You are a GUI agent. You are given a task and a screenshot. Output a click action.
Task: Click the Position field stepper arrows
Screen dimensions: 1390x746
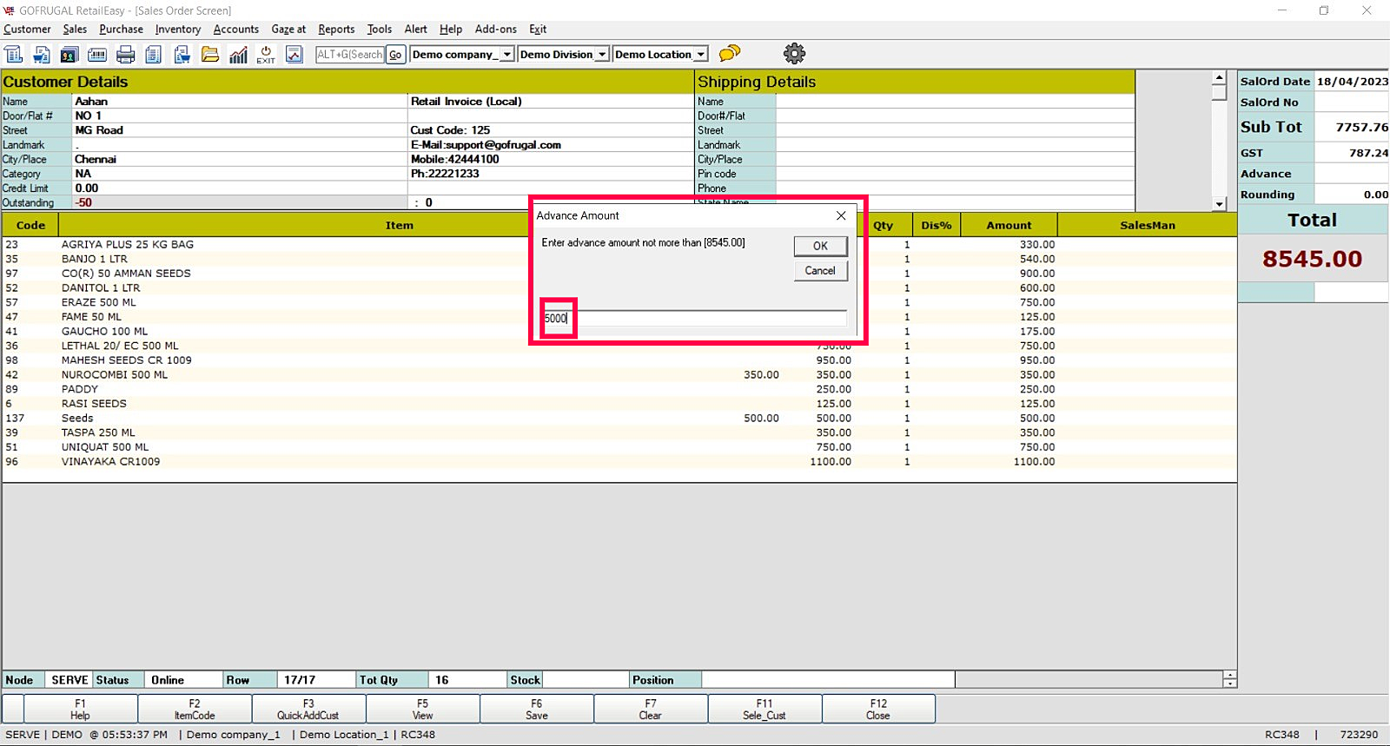pos(1229,679)
